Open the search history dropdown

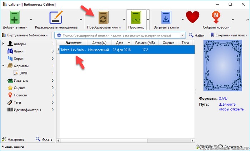pos(183,35)
